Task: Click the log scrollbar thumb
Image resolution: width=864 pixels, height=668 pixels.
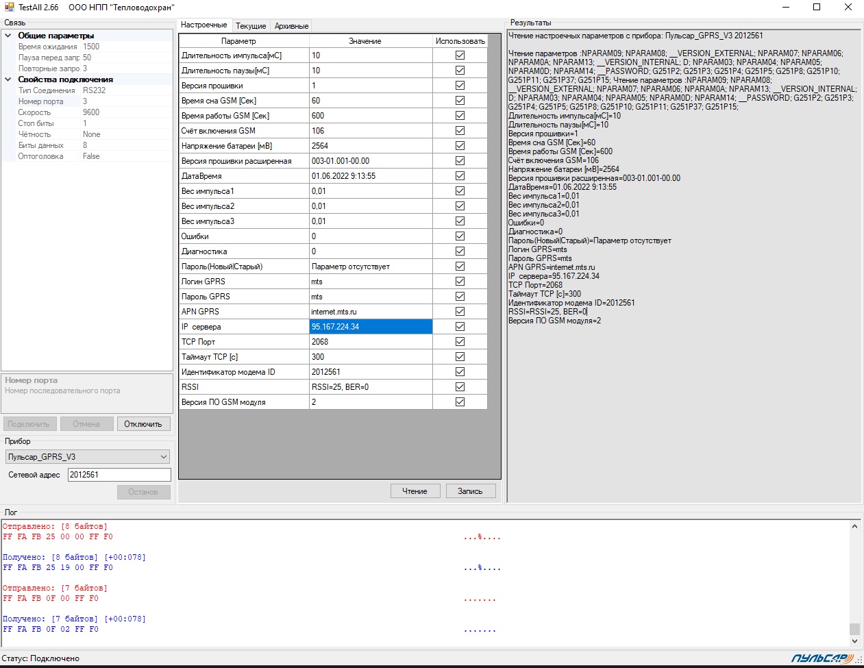Action: 854,629
